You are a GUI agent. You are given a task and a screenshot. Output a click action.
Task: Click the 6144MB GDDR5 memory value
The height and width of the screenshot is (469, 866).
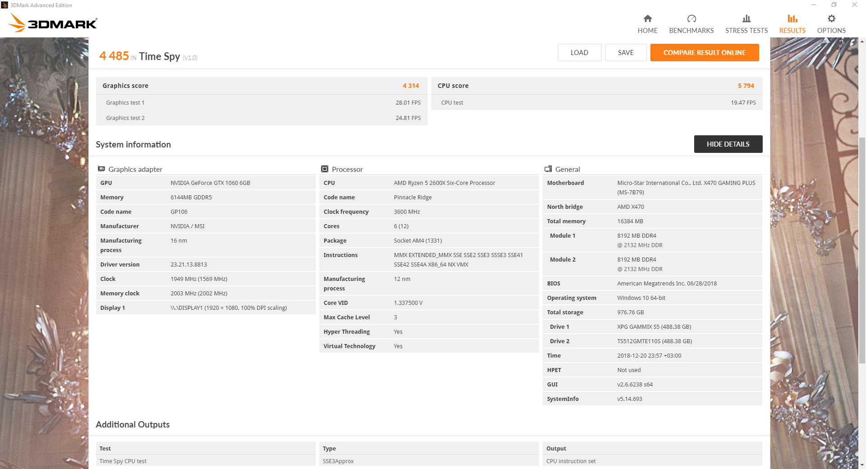pos(191,198)
